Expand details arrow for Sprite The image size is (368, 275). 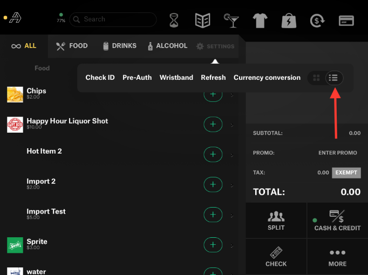232,246
